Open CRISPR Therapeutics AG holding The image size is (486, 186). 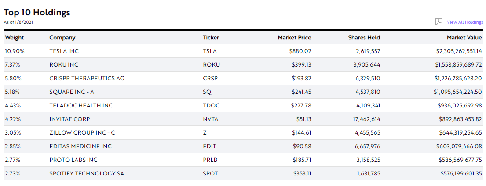[x=87, y=79]
